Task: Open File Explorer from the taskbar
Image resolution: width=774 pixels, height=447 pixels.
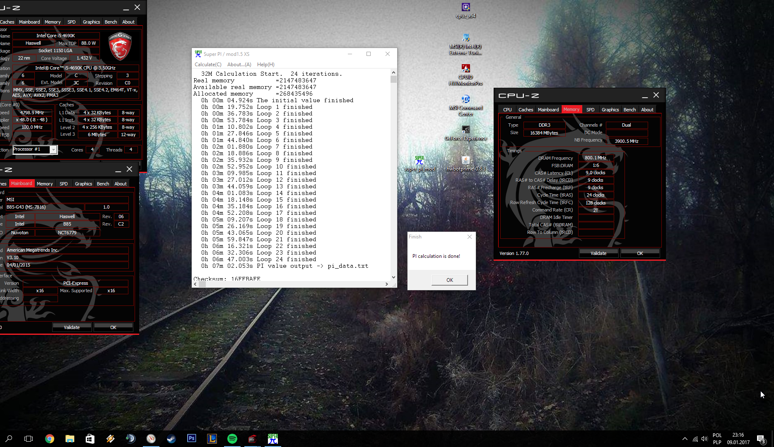Action: point(70,439)
